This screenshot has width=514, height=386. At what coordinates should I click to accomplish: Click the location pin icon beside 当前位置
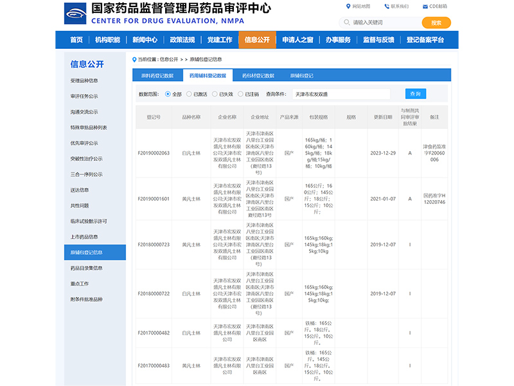click(x=134, y=59)
